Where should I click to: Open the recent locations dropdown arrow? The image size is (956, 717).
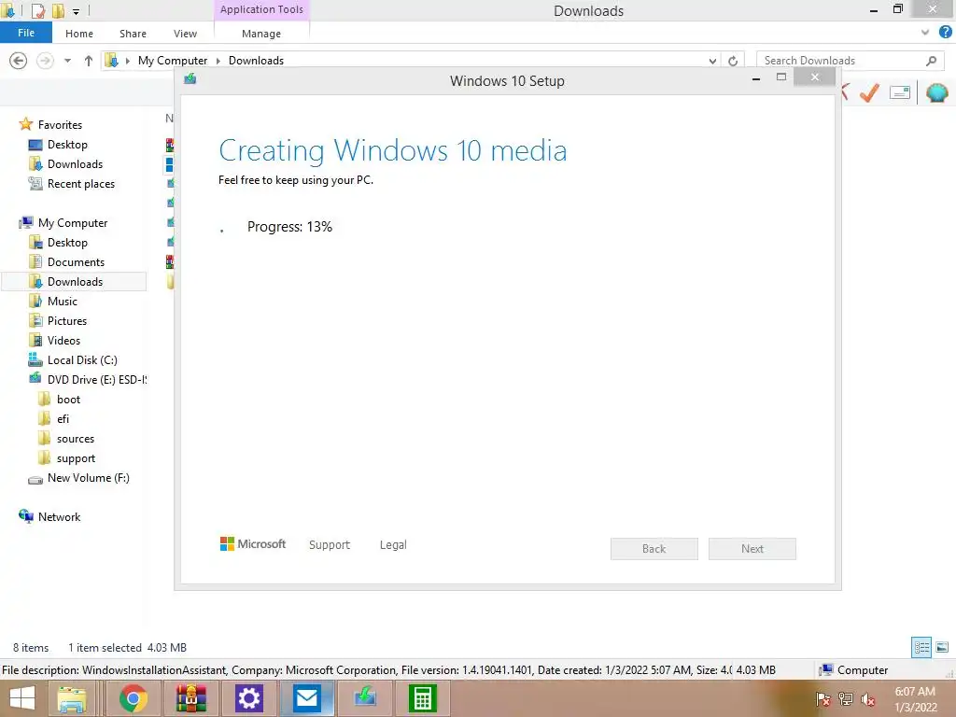point(67,61)
